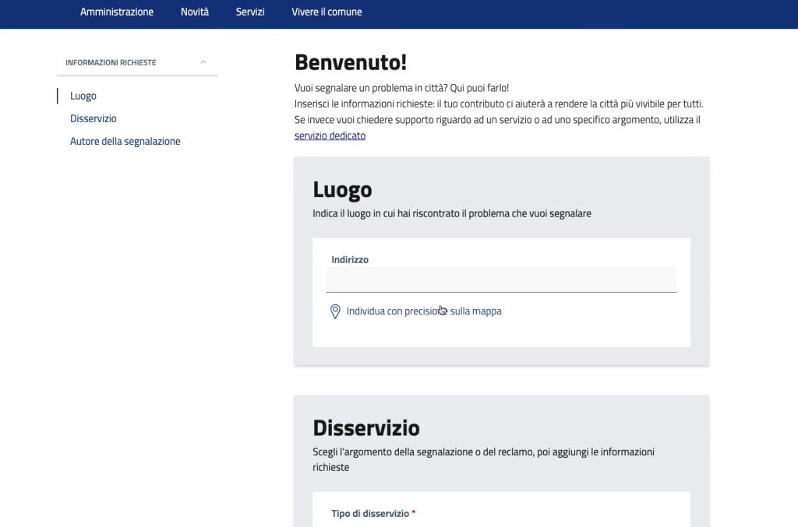This screenshot has height=527, width=798.
Task: Open the Amministrazione menu
Action: (116, 12)
